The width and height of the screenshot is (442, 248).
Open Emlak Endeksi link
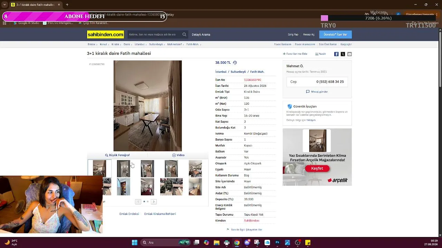pyautogui.click(x=129, y=214)
